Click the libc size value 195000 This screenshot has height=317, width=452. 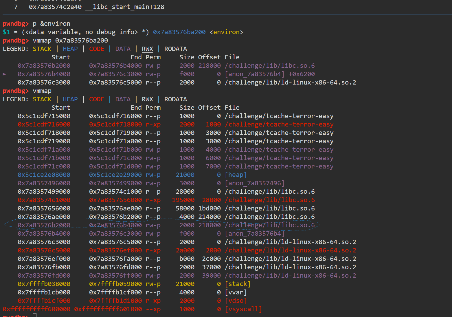183,200
